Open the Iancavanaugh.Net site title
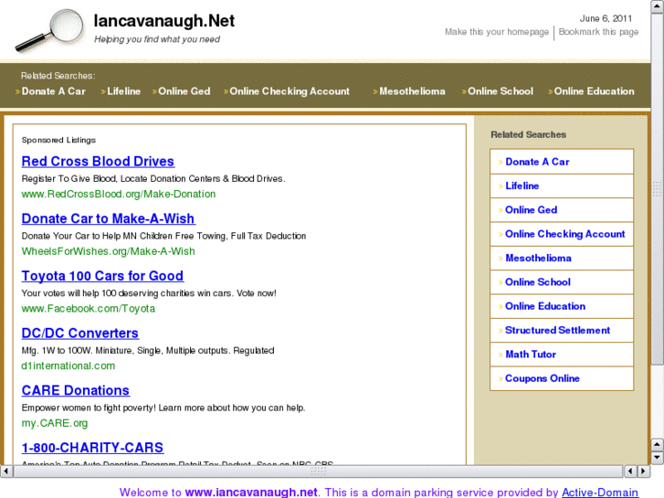Viewport: 664px width, 498px height. 163,21
